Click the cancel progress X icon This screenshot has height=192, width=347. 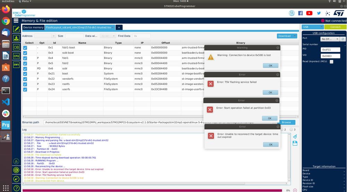click(x=295, y=190)
